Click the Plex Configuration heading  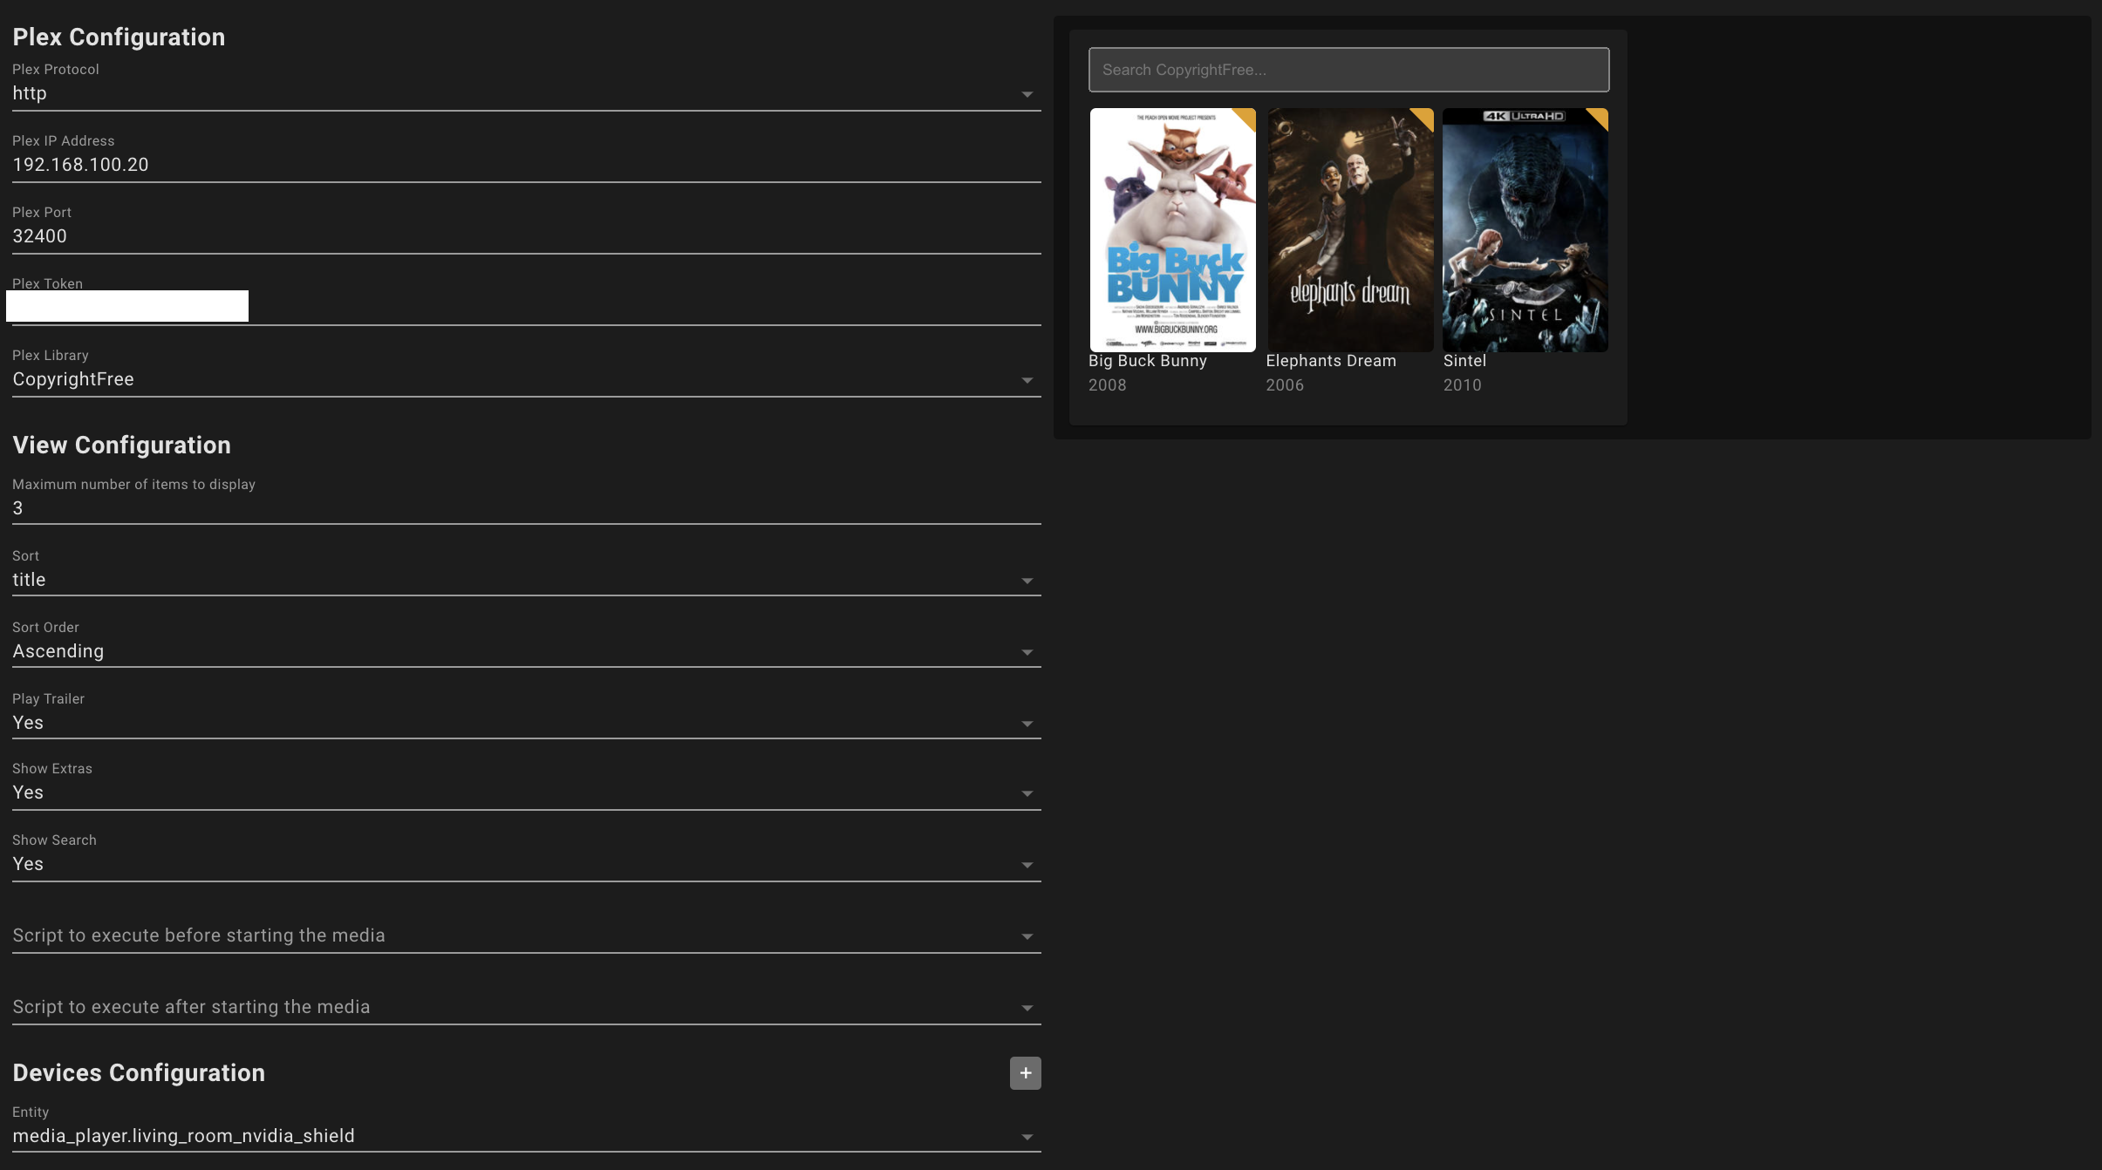[x=119, y=37]
